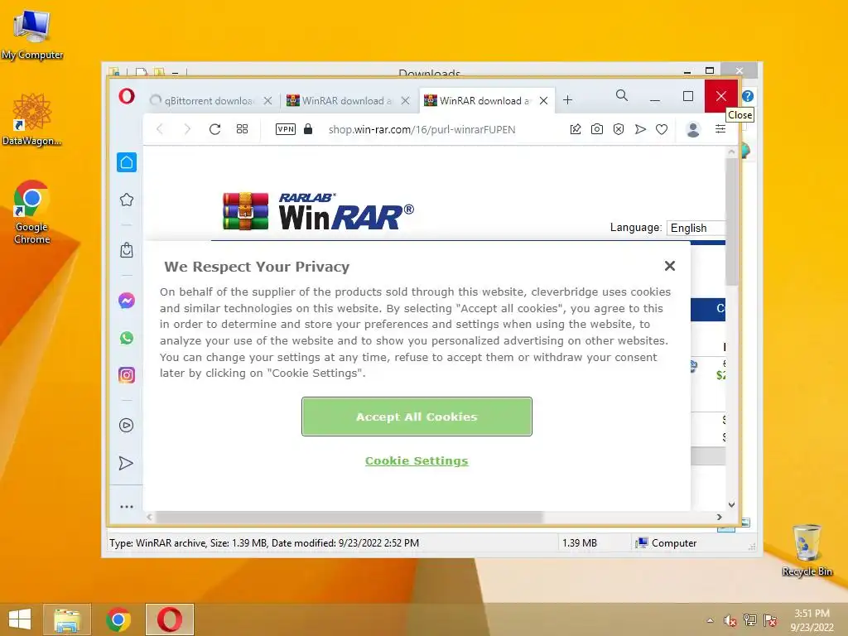The image size is (848, 636).
Task: Open network tray icon
Action: point(750,620)
